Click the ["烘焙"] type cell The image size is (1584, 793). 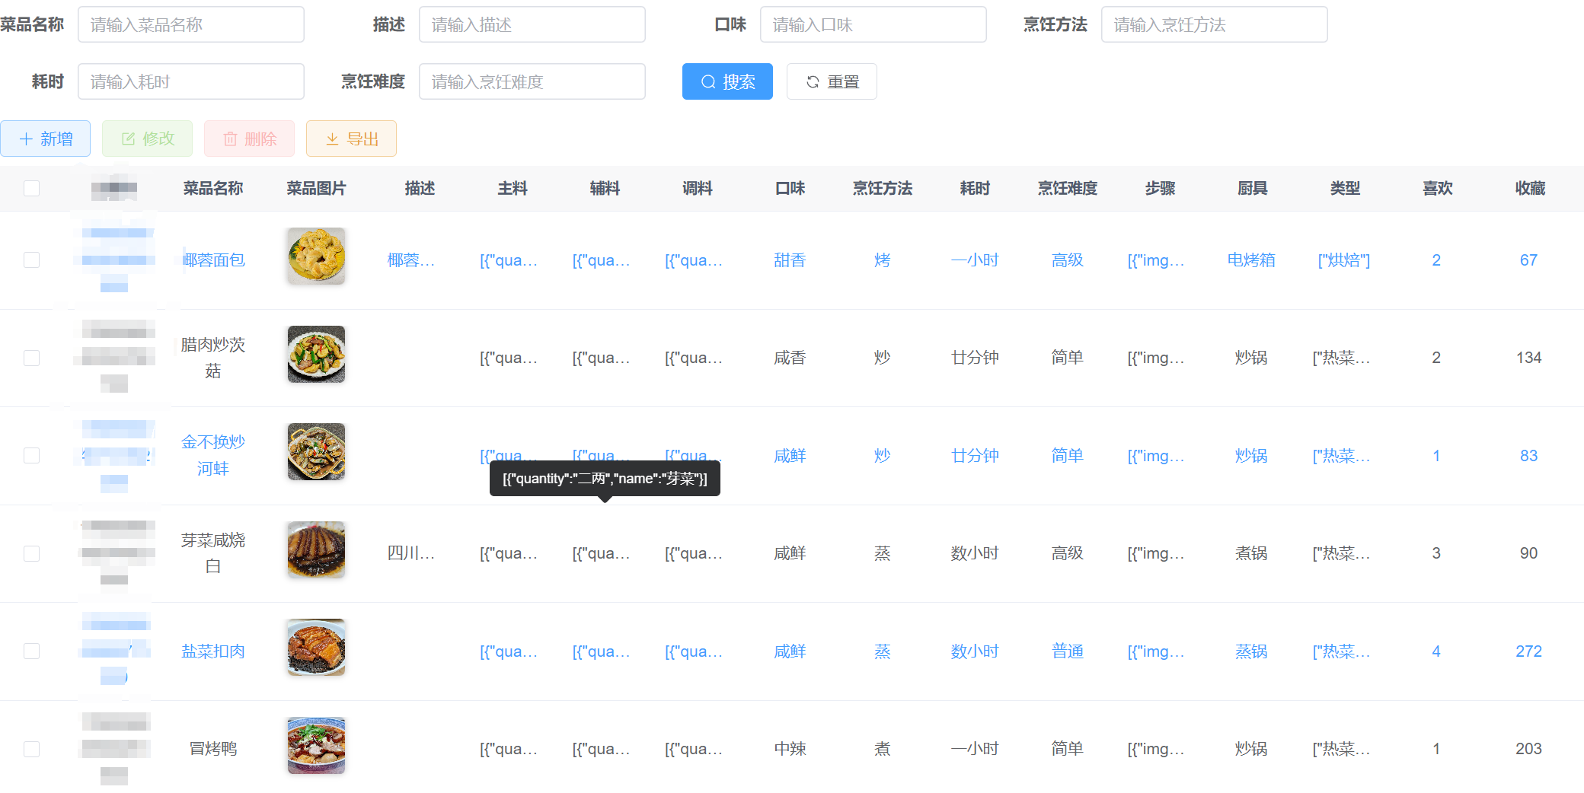click(x=1344, y=260)
